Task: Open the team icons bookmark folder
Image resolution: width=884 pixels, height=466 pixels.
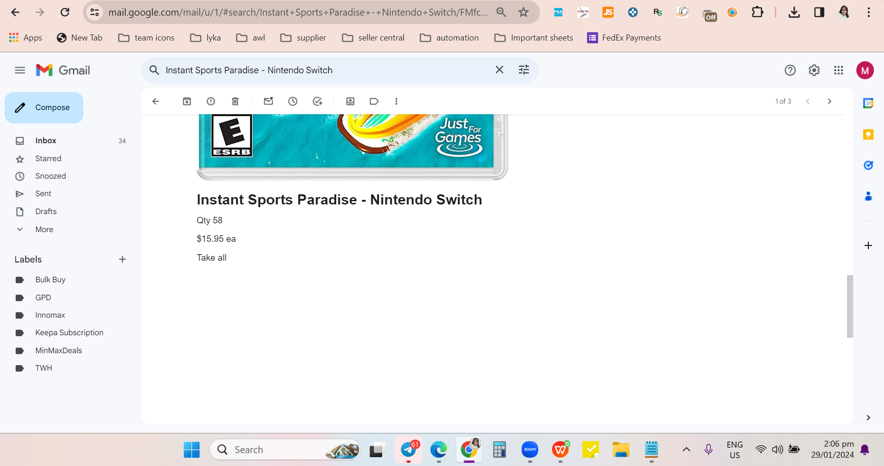Action: tap(146, 38)
